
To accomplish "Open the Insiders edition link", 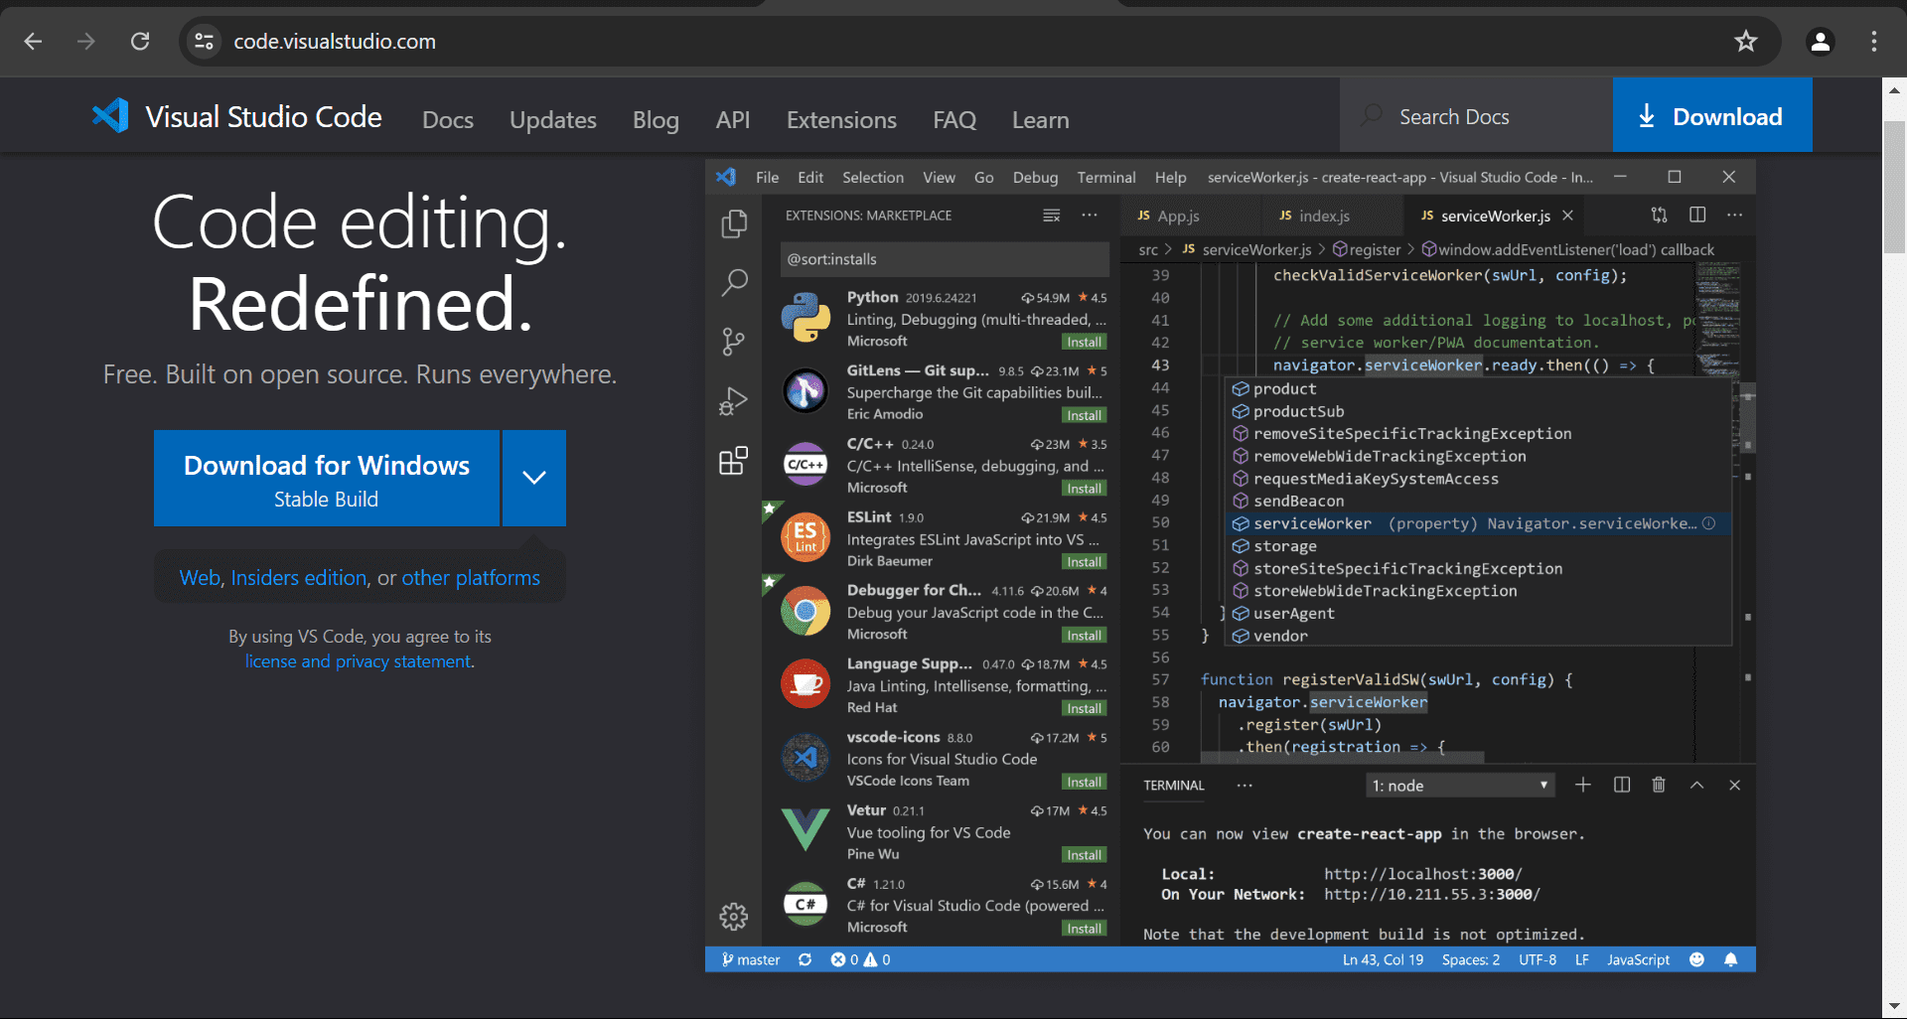I will tap(299, 578).
